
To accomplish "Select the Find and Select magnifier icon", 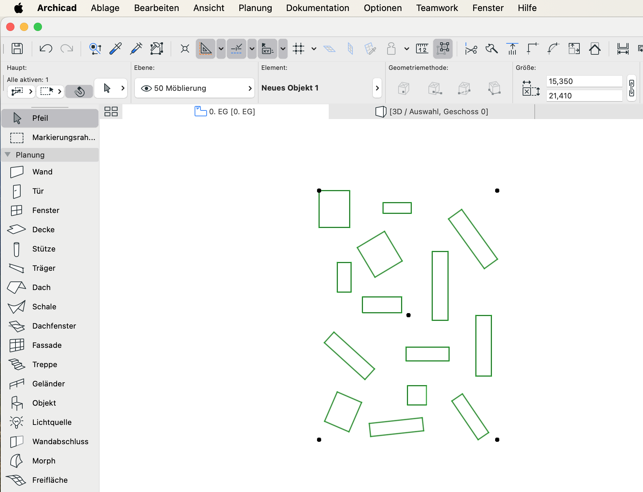I will [x=95, y=49].
